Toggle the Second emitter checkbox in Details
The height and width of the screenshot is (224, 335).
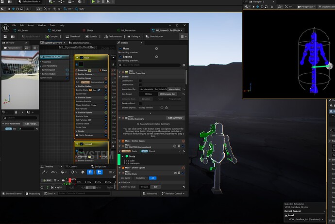click(120, 57)
